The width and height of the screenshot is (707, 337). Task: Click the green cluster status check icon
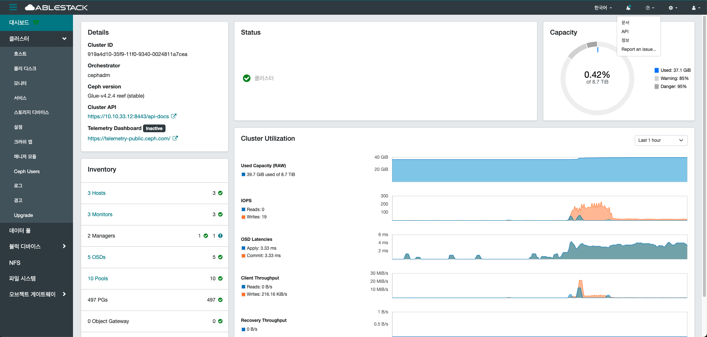(247, 78)
